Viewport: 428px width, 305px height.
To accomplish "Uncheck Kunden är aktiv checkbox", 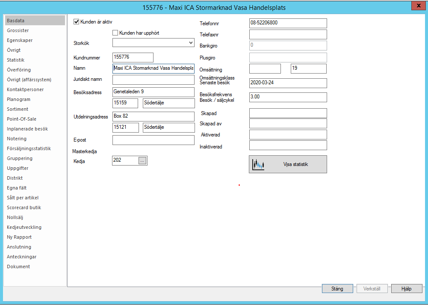I will [x=77, y=22].
